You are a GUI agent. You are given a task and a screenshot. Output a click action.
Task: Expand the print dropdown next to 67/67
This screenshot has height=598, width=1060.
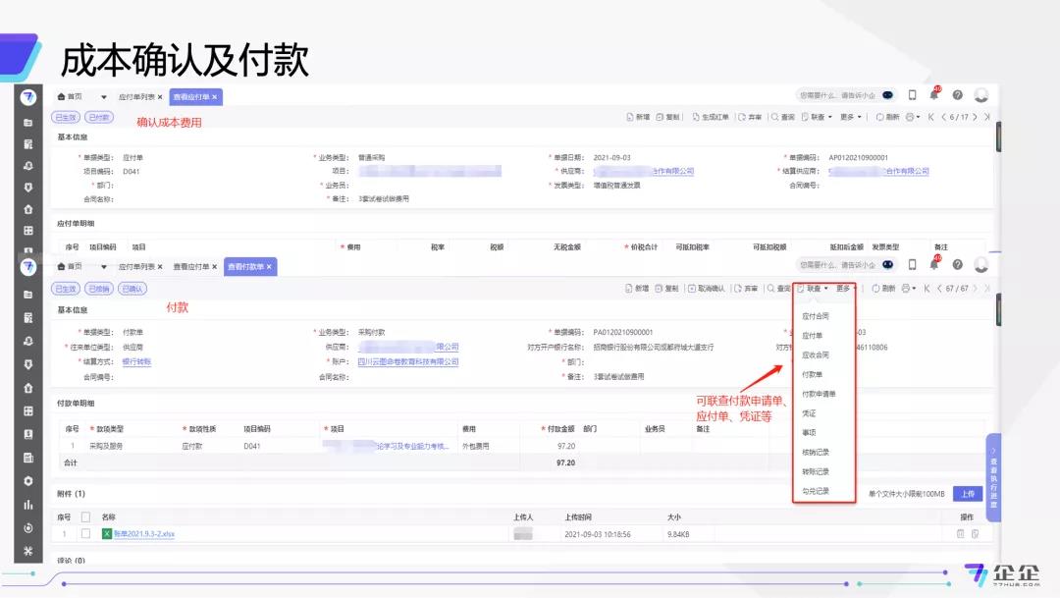909,289
